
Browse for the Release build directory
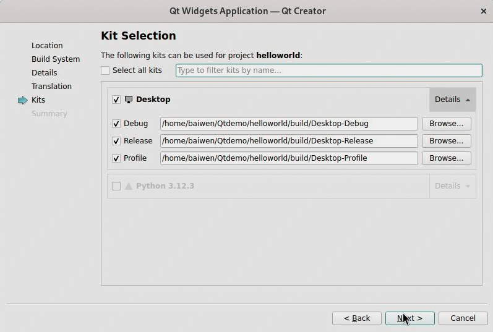pos(446,141)
